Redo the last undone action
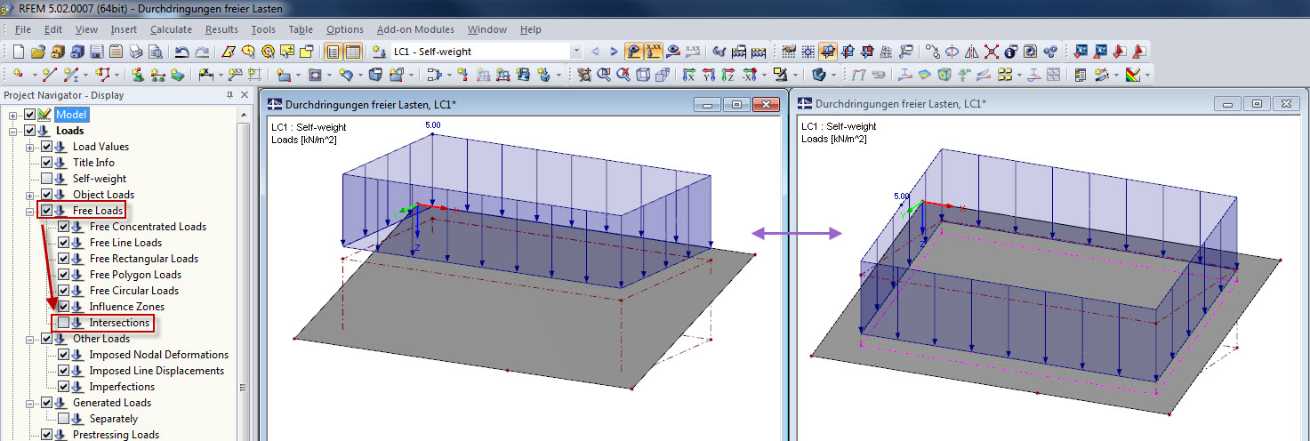Screen dimensions: 1310x441 tap(201, 52)
